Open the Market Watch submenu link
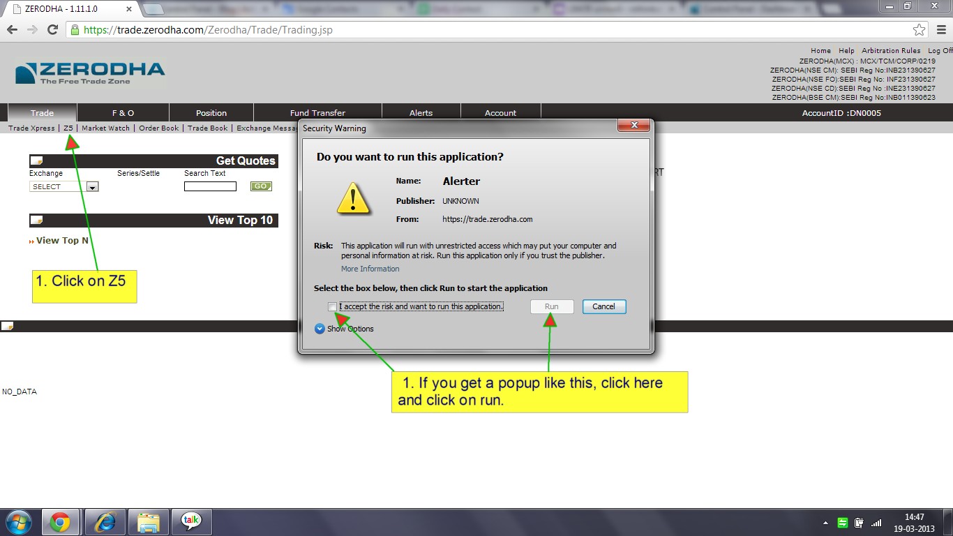The width and height of the screenshot is (953, 536). [x=106, y=128]
